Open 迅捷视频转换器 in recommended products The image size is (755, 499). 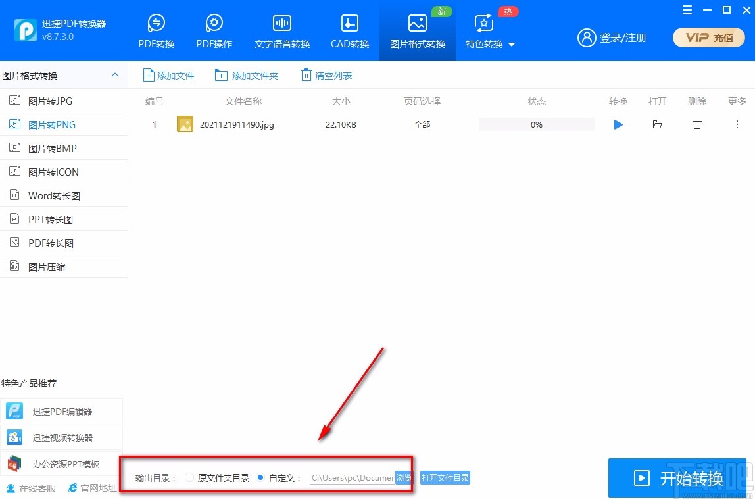coord(62,437)
